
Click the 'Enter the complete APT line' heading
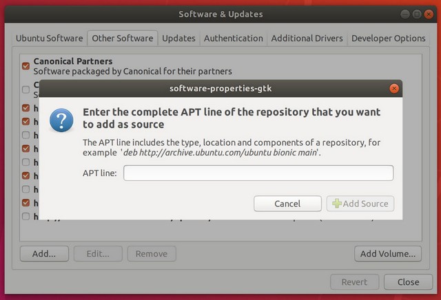coord(232,118)
